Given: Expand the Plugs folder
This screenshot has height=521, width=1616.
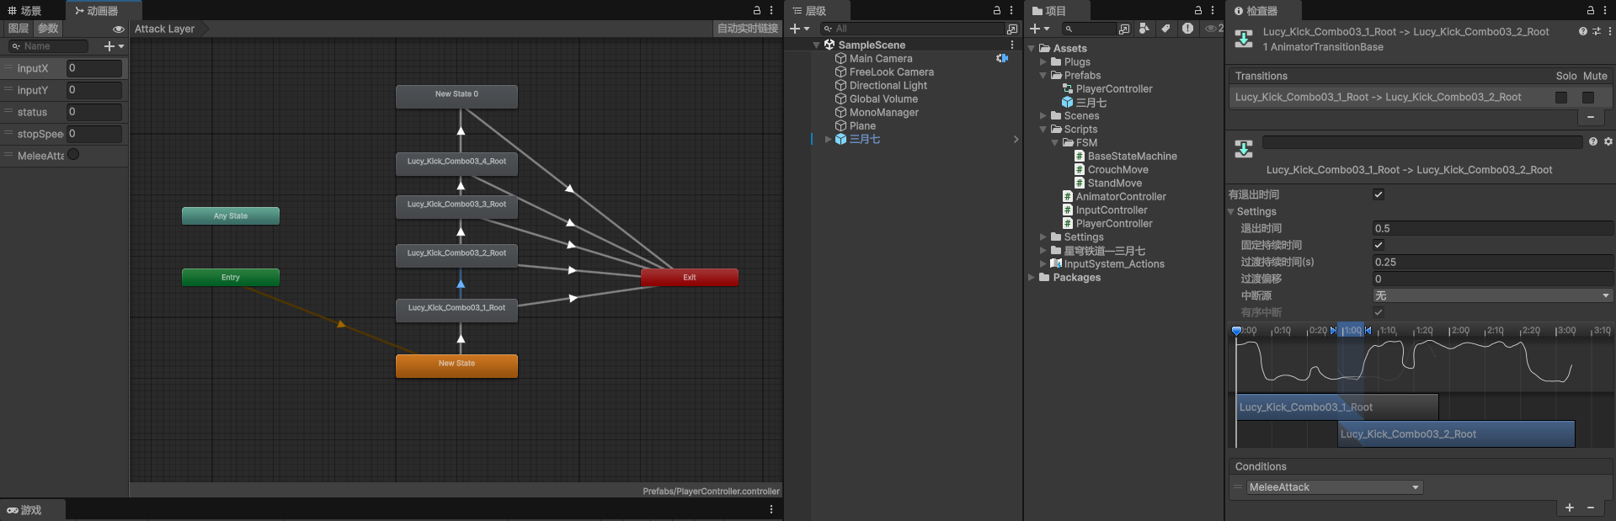Looking at the screenshot, I should [1043, 61].
